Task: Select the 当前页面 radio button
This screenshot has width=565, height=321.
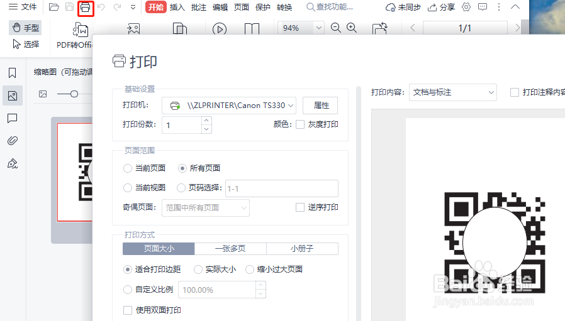Action: pos(128,168)
